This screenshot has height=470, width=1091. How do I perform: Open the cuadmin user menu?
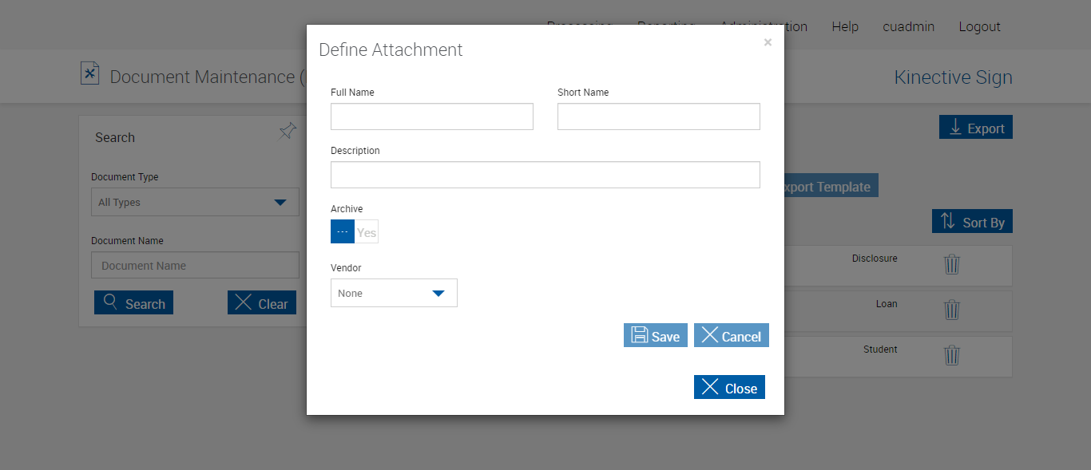(x=908, y=26)
